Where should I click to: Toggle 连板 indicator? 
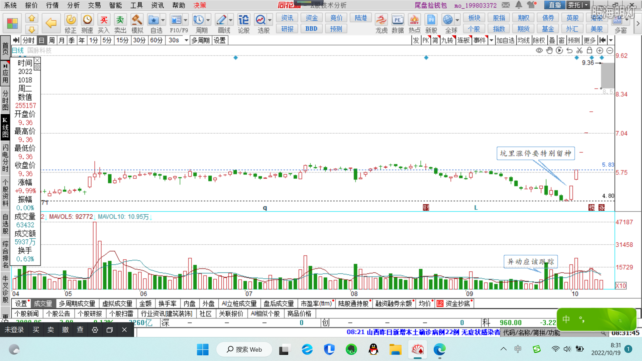pos(463,40)
